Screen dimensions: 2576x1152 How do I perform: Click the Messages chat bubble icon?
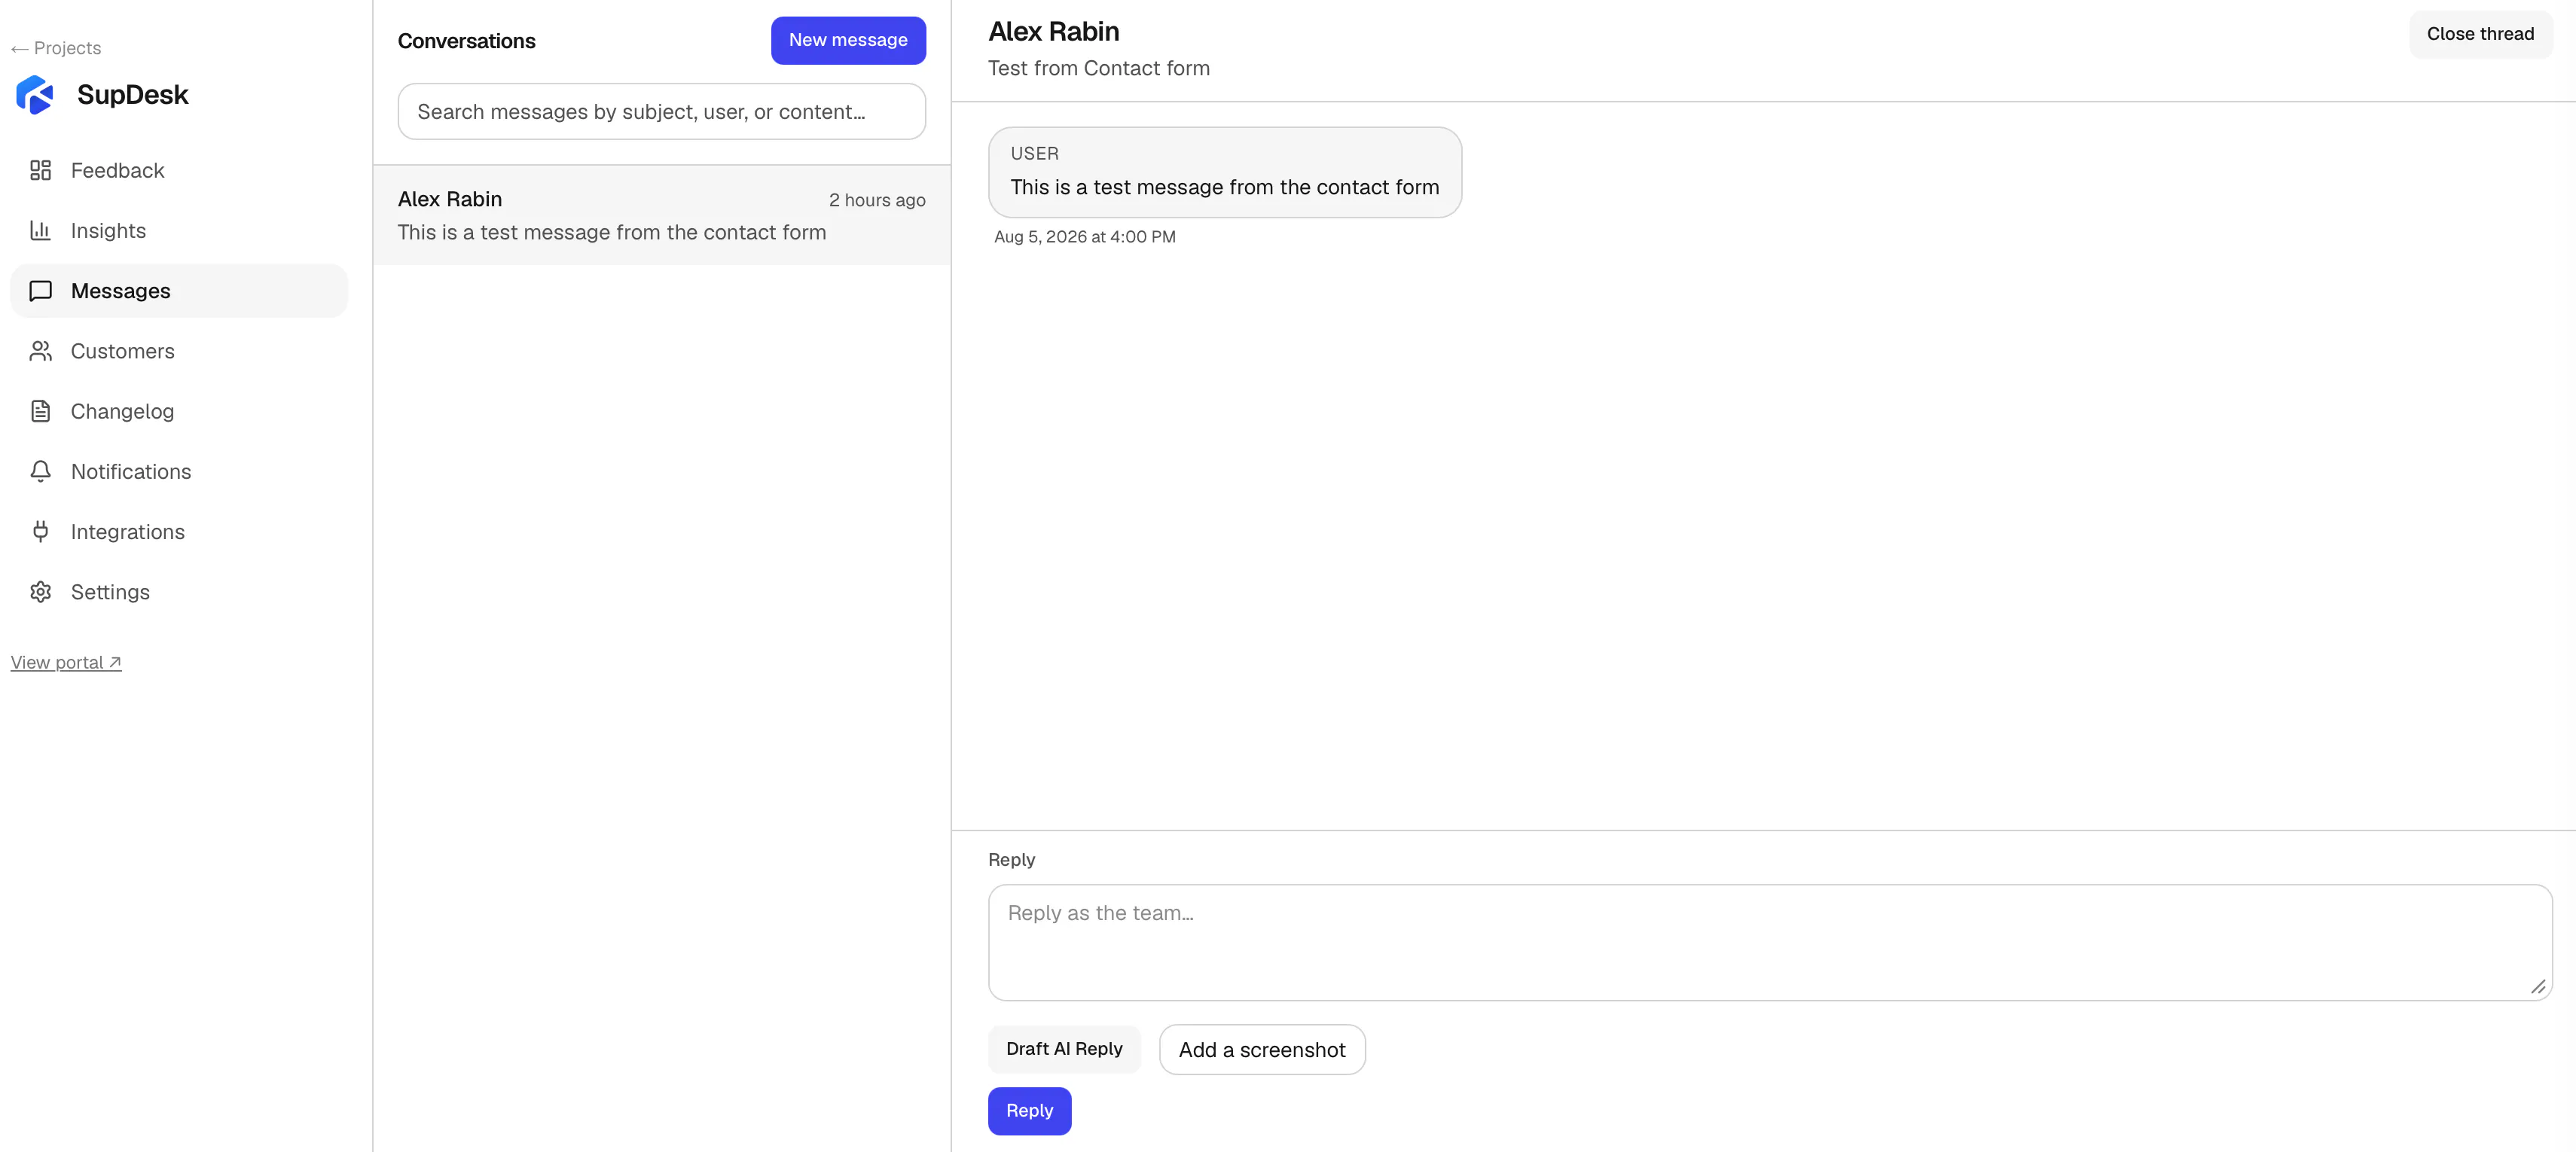click(x=40, y=291)
